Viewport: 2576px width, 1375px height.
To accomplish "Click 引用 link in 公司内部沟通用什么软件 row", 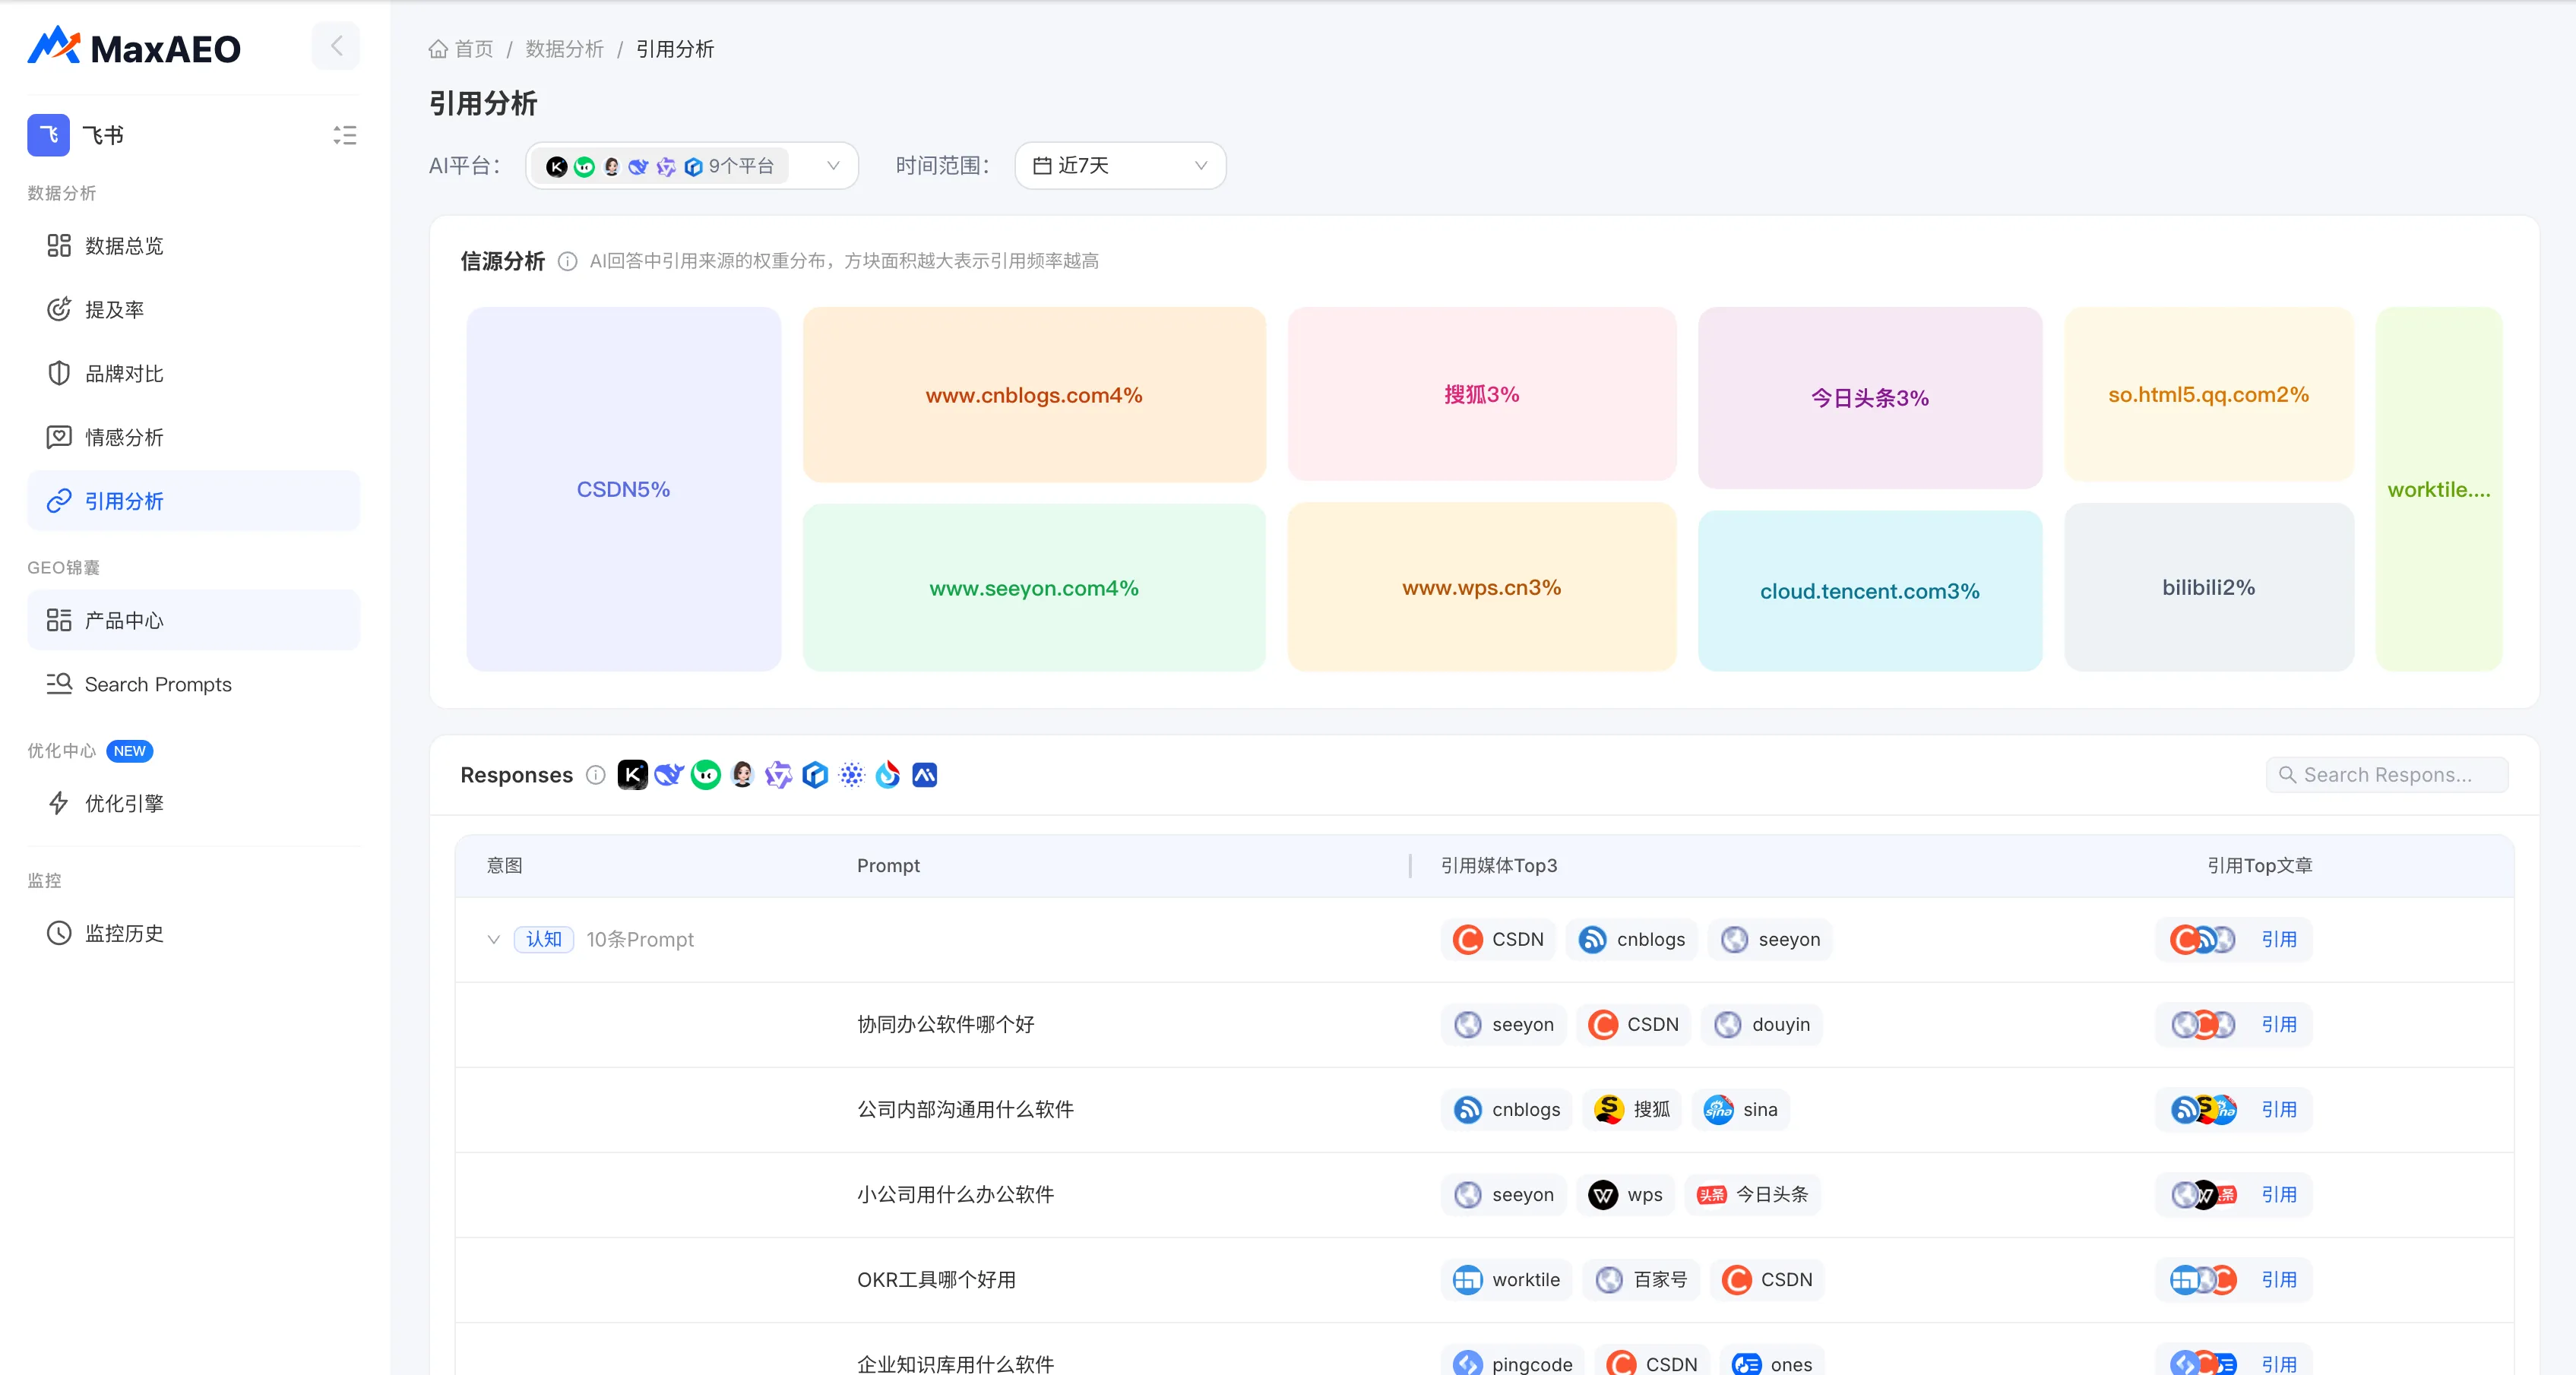I will click(2279, 1110).
